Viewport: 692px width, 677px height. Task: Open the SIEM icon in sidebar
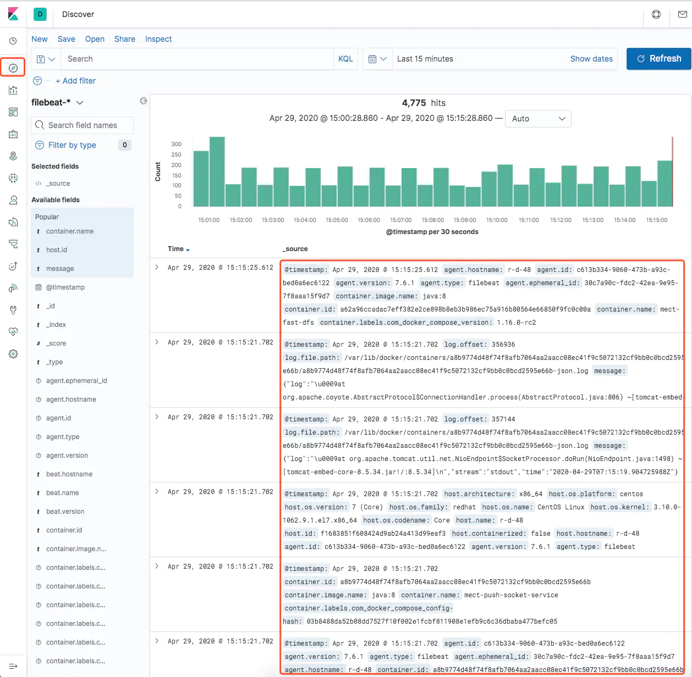tap(13, 288)
